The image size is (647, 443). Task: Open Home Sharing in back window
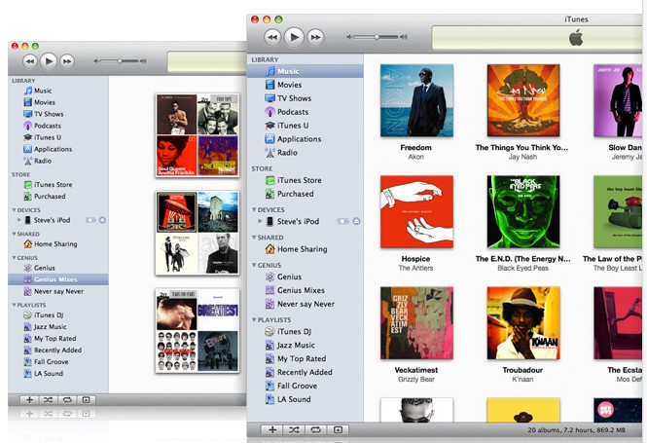point(58,244)
